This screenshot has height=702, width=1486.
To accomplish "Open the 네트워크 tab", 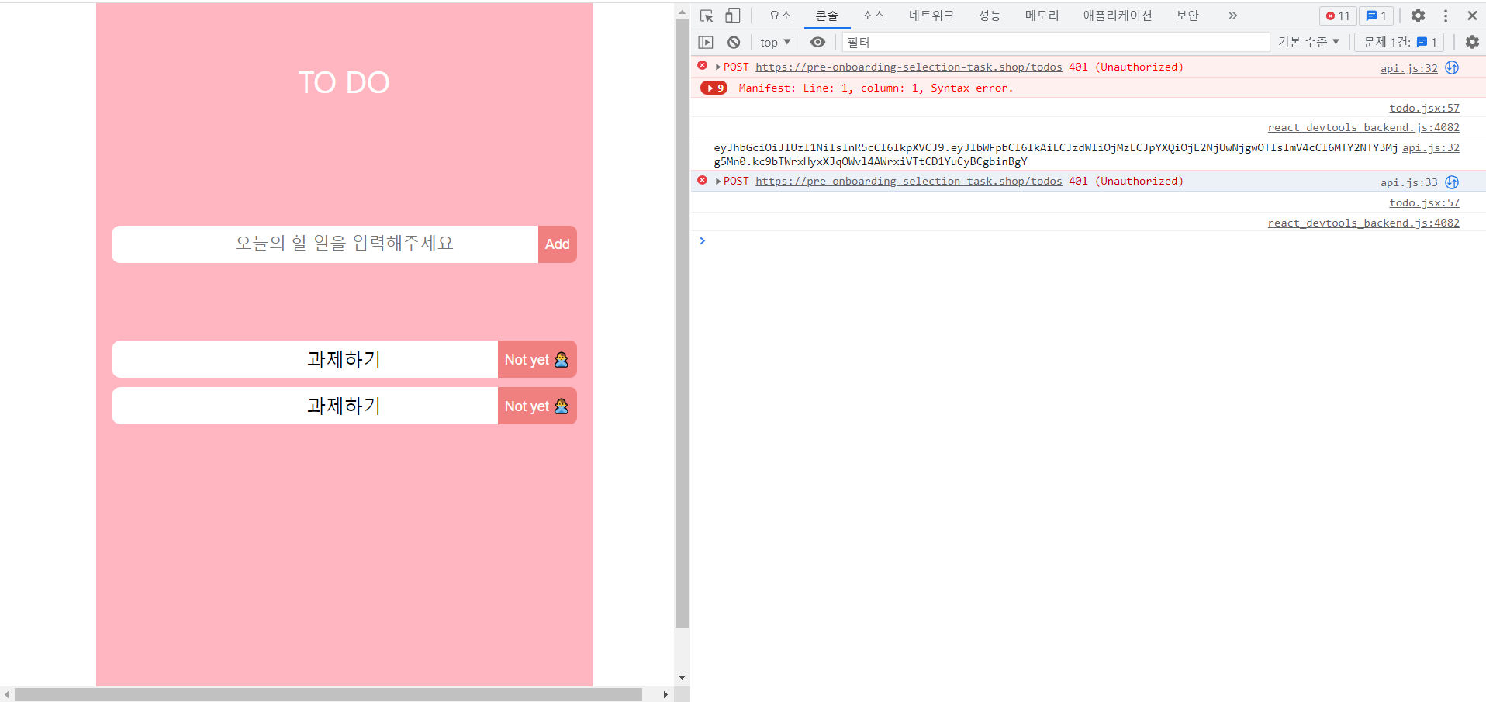I will click(931, 16).
